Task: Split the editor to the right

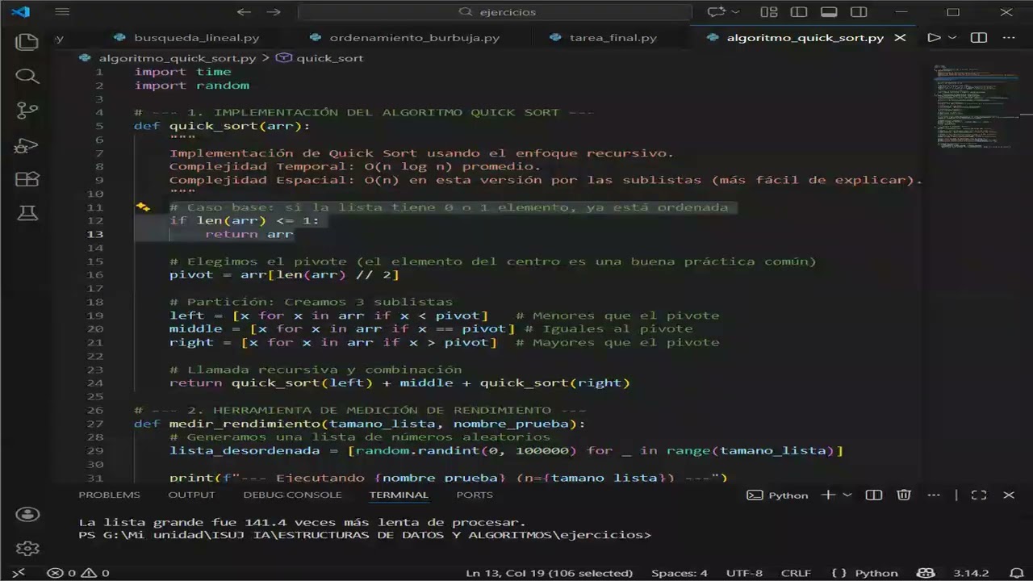Action: pos(978,38)
